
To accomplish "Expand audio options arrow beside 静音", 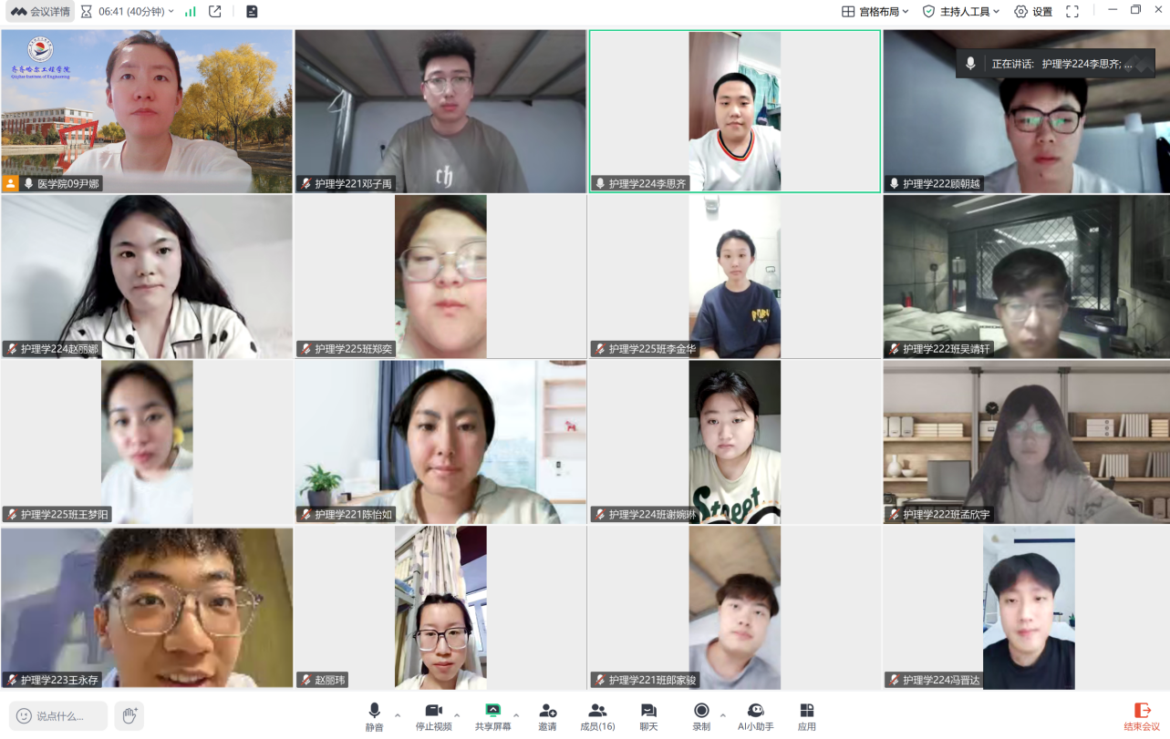I will tap(398, 714).
